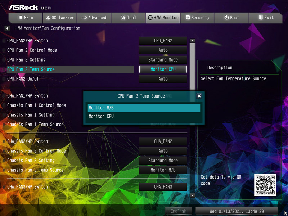The width and height of the screenshot is (288, 216).
Task: Open CPU Fan 2 Control Mode dropdown
Action: (x=163, y=50)
